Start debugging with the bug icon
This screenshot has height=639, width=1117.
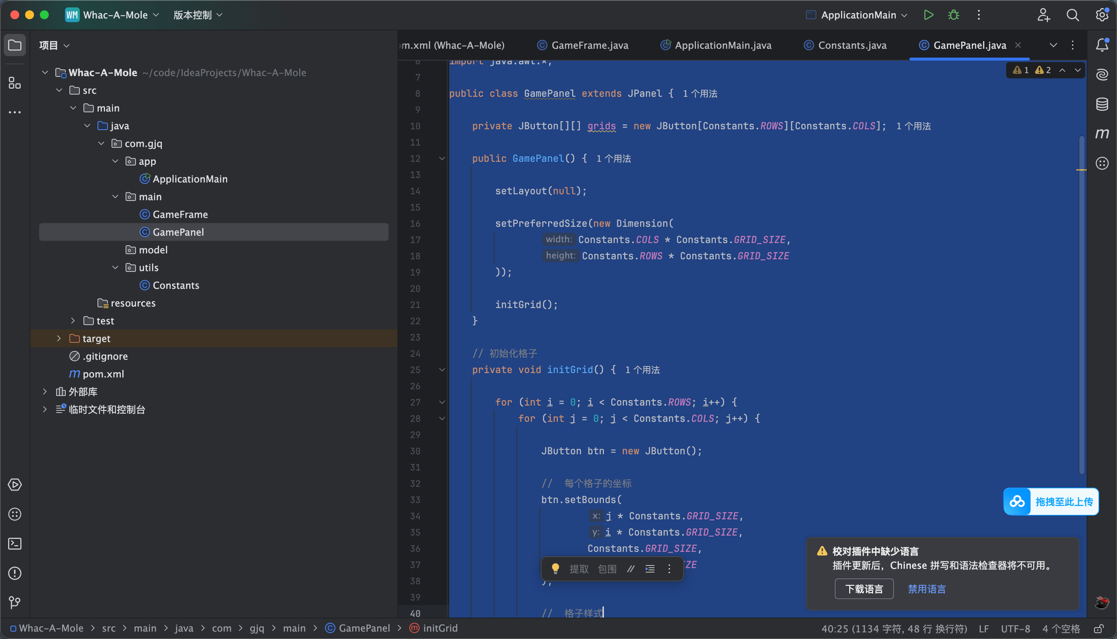953,15
